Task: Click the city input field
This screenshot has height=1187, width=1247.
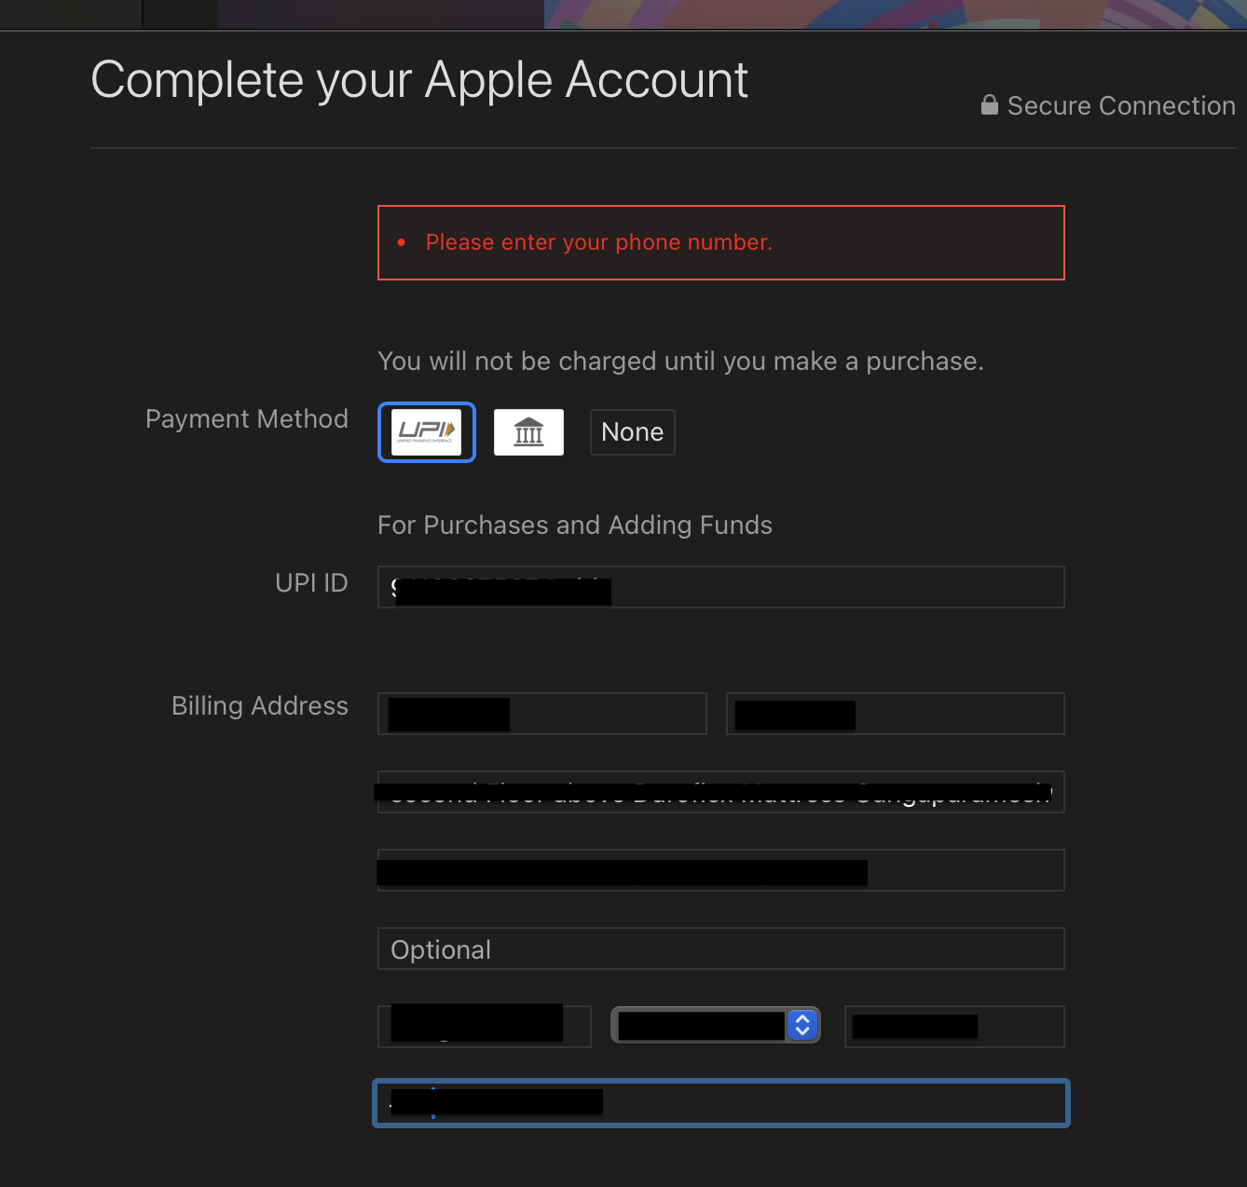Action: point(484,1026)
